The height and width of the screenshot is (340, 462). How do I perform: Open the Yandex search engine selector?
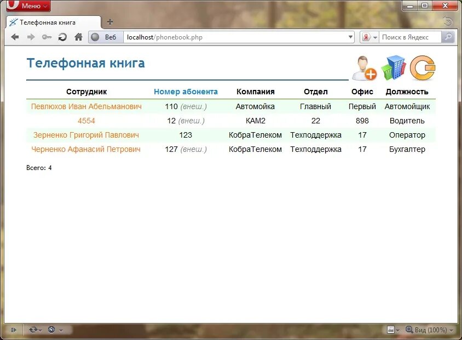pos(369,37)
